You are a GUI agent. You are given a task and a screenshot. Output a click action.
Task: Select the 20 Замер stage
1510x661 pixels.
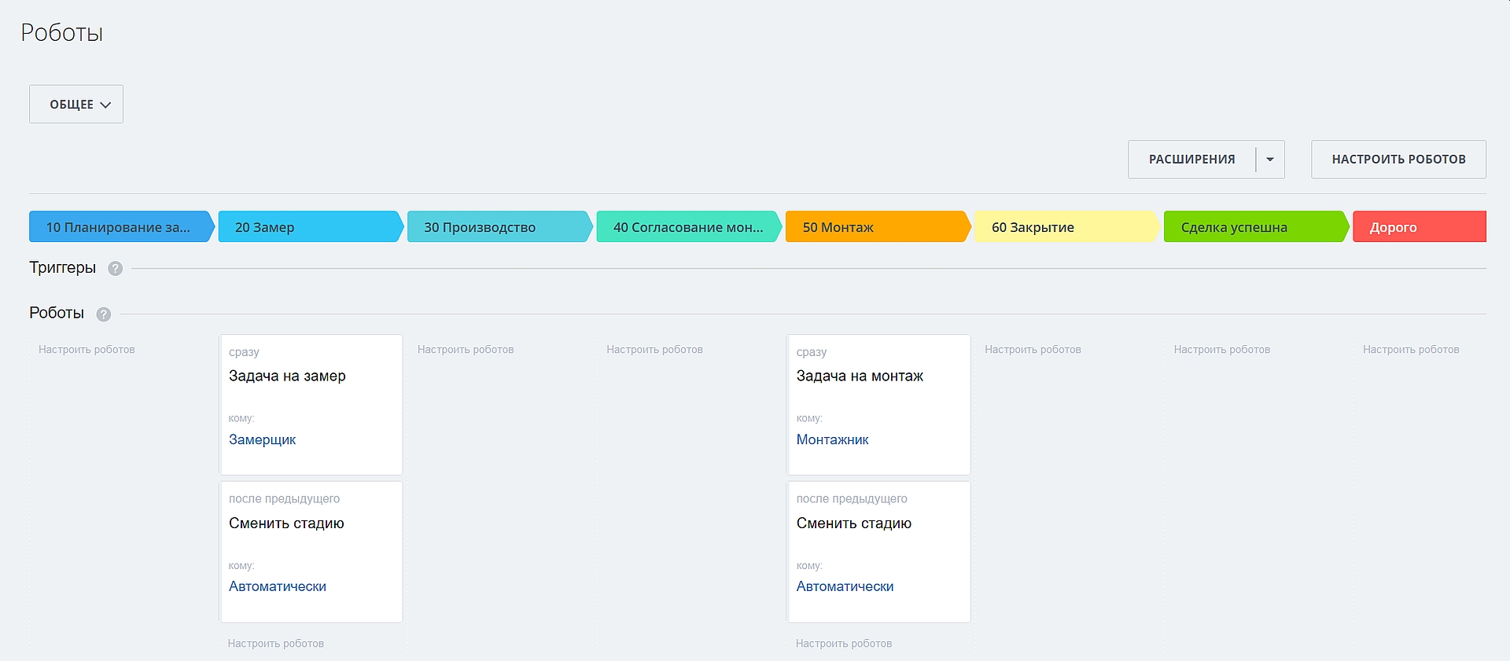pos(309,227)
